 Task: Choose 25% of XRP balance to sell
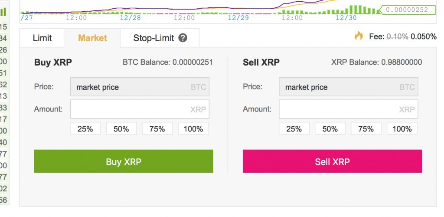(294, 128)
